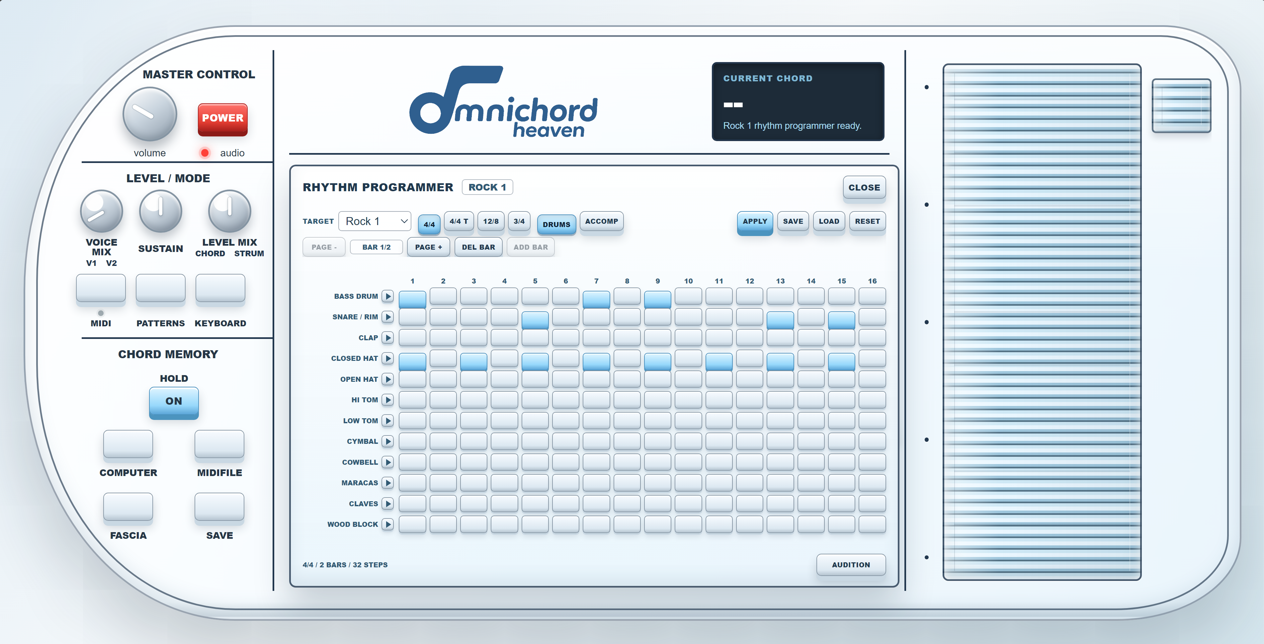Play the Clap sample
The width and height of the screenshot is (1264, 644).
[388, 338]
